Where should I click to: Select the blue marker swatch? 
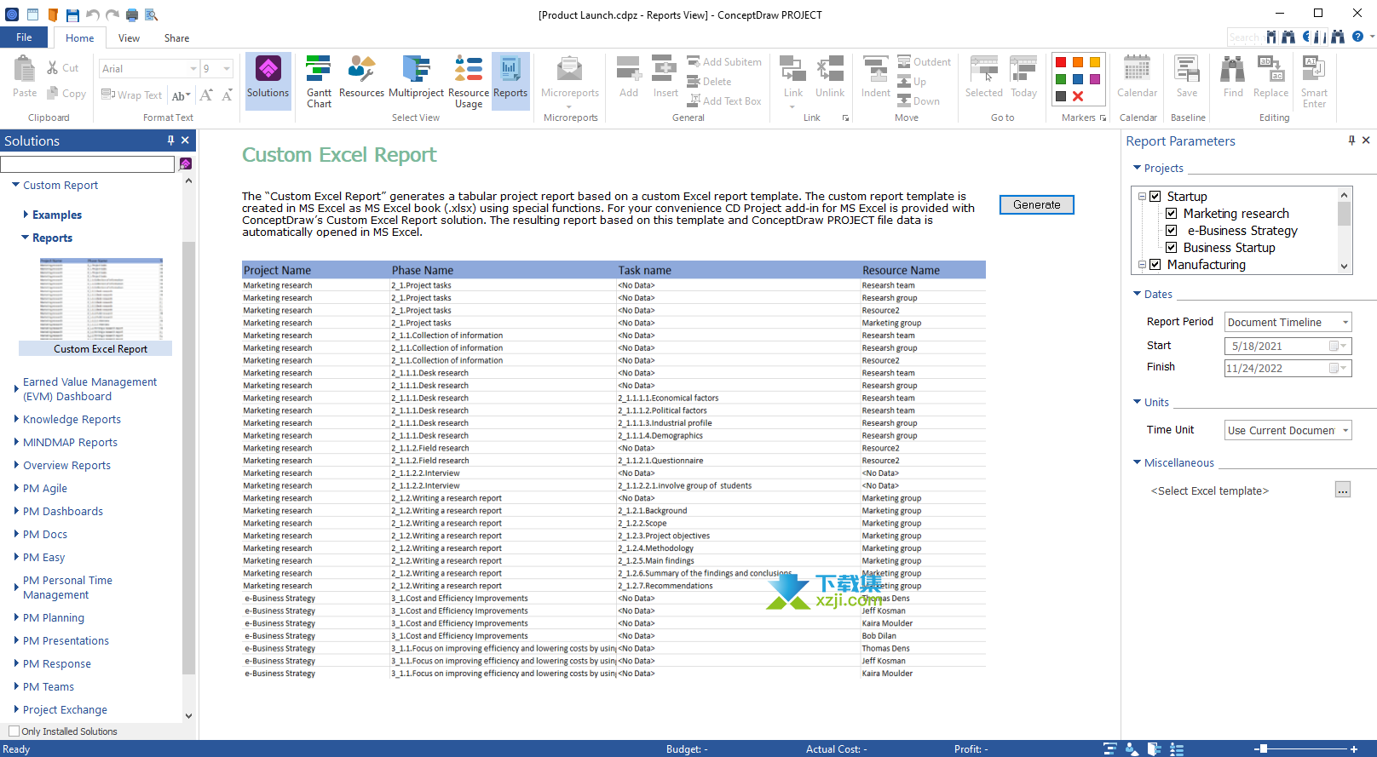pyautogui.click(x=1078, y=79)
